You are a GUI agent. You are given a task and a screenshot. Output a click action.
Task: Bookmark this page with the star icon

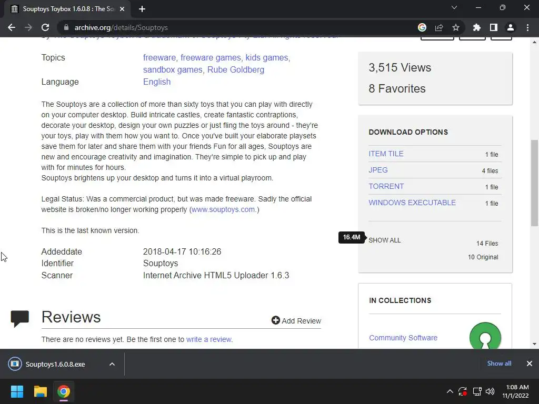pos(456,27)
